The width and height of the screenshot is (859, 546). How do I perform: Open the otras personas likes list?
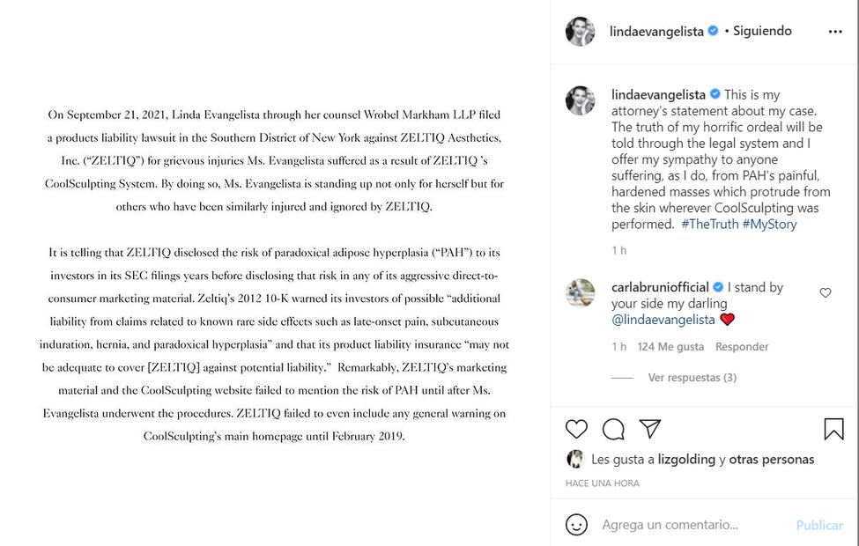[x=772, y=459]
